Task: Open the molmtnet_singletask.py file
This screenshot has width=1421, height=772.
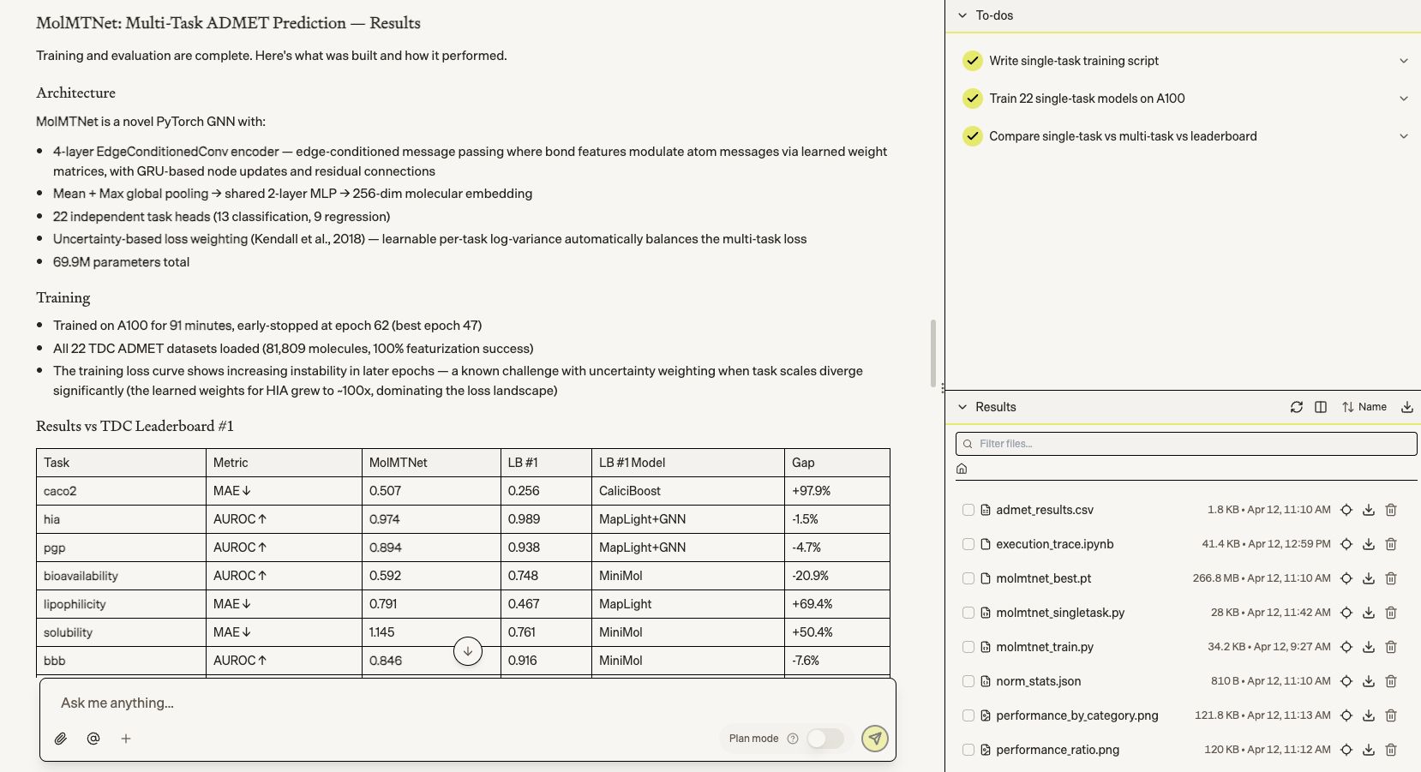Action: pos(1060,613)
